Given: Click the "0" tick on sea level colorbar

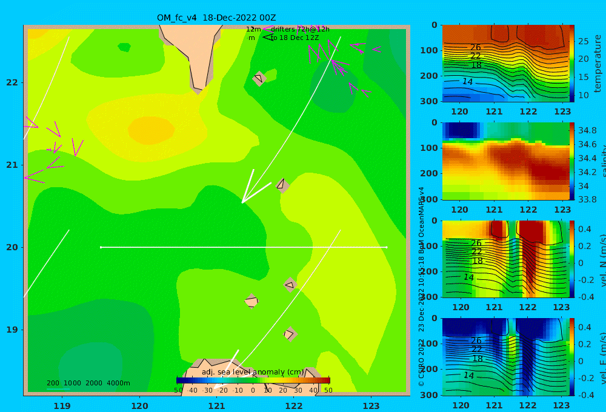Looking at the screenshot, I should coord(253,390).
